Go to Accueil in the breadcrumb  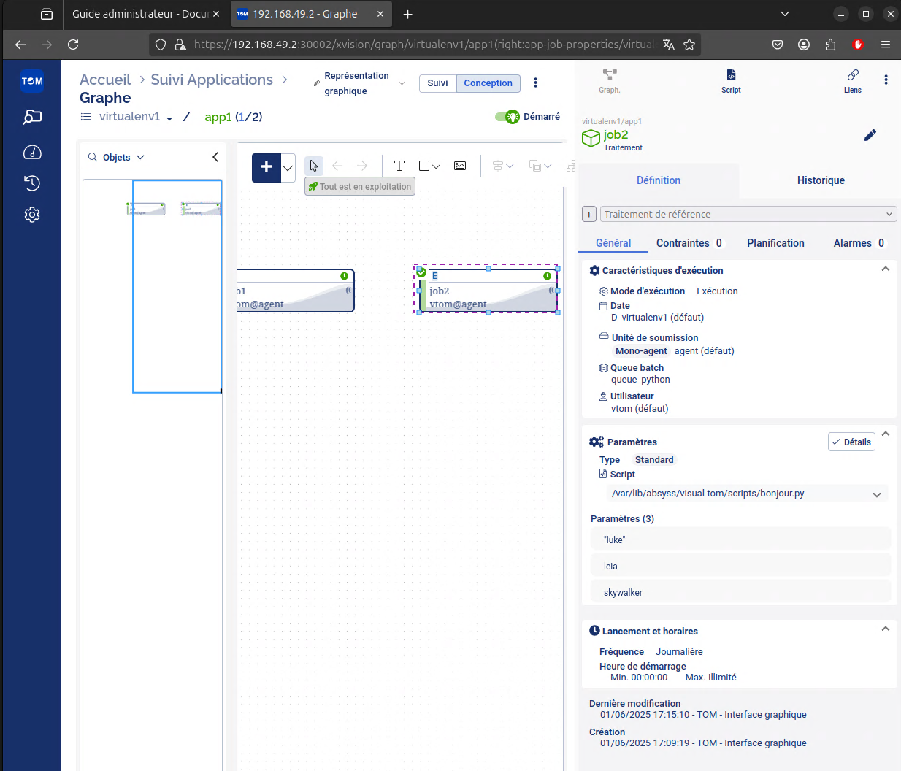click(x=105, y=80)
